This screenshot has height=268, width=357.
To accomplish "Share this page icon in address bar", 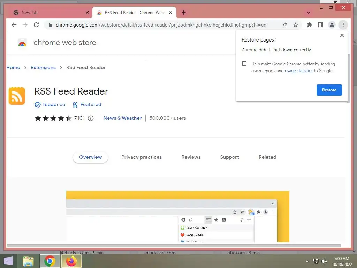I will [284, 25].
